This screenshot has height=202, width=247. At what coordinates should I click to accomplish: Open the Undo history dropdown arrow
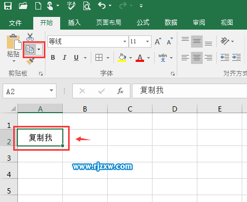[110, 6]
